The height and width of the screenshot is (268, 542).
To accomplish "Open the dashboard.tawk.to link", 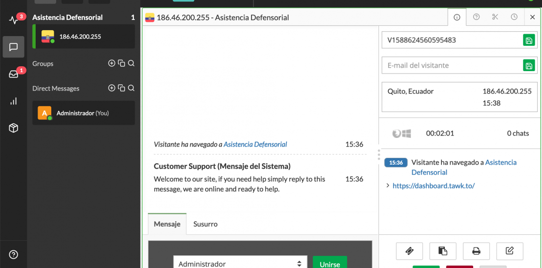I will [434, 186].
